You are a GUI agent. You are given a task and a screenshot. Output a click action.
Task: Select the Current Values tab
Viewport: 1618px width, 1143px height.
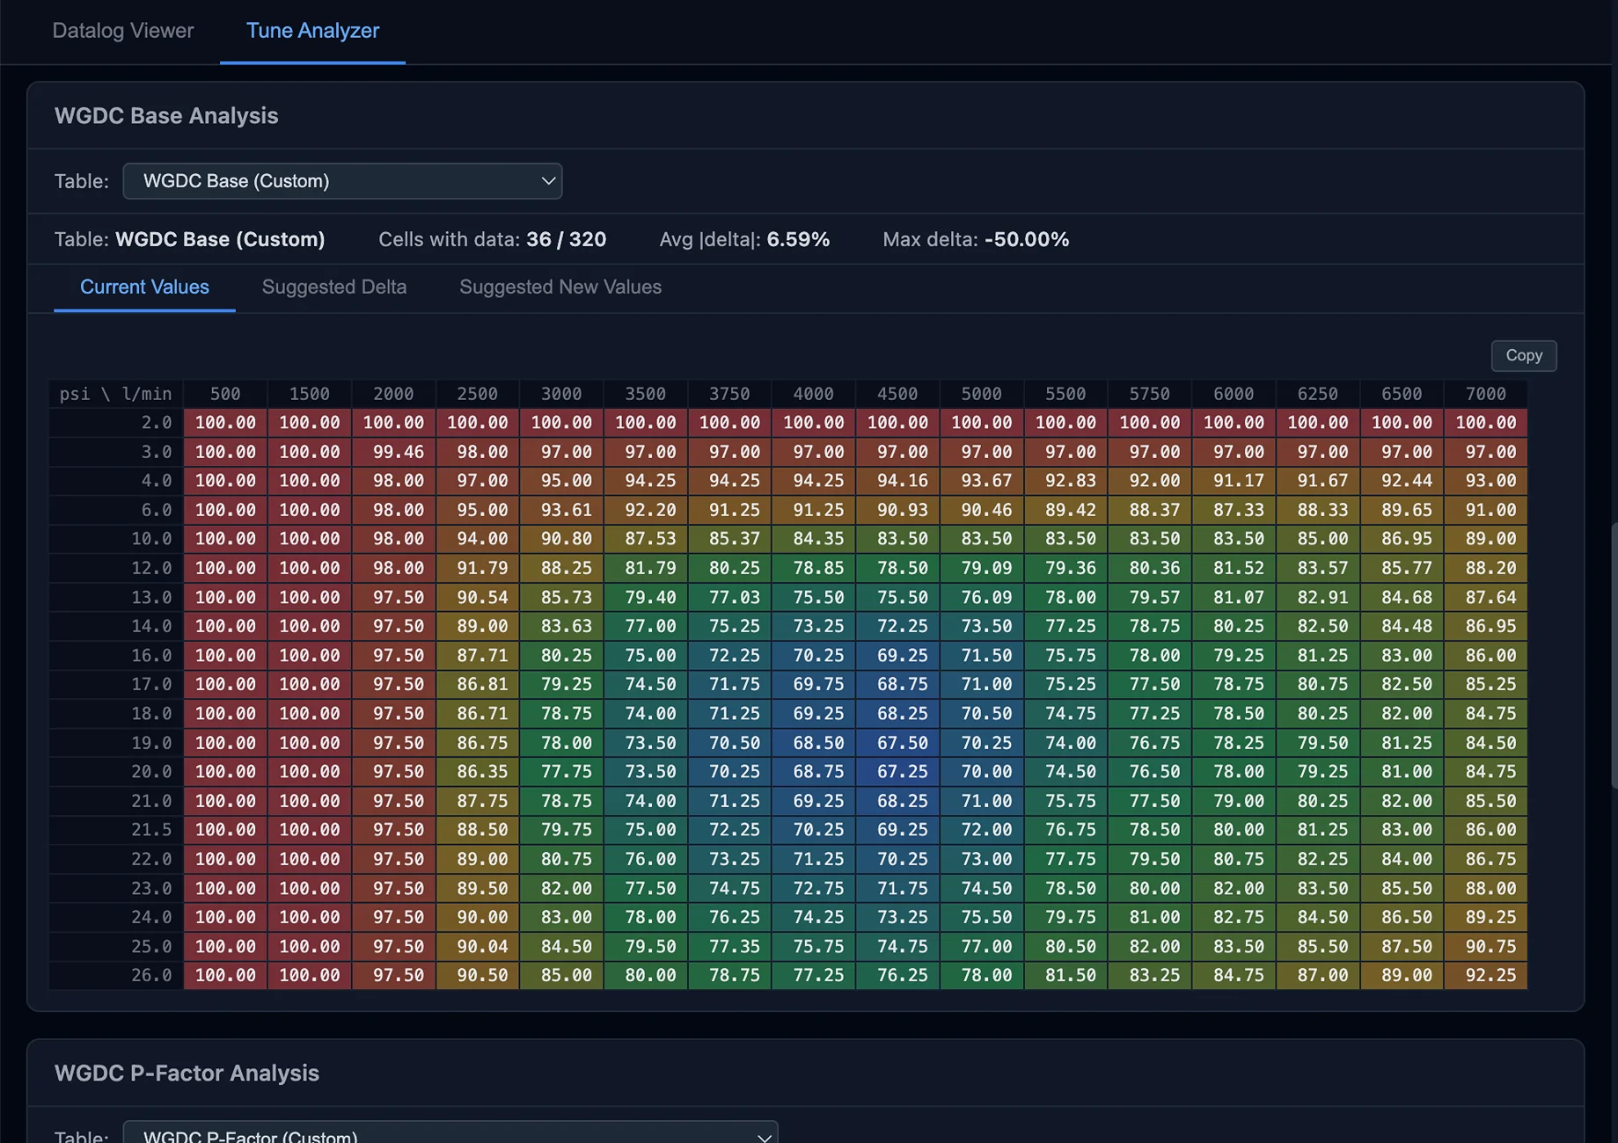(x=144, y=288)
